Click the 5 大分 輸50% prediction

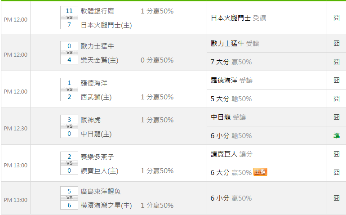point(231,99)
